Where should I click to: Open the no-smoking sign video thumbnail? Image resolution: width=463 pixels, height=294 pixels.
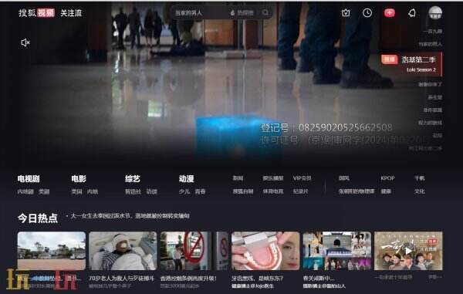click(x=194, y=251)
